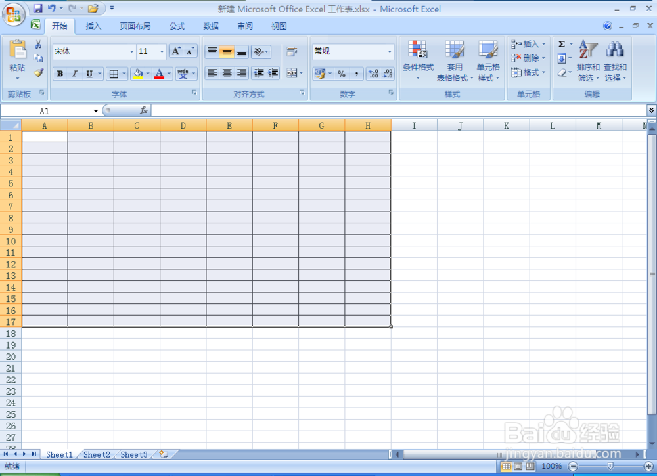Cut selection with the scissors icon
Viewport: 657px width, 476px height.
click(38, 45)
